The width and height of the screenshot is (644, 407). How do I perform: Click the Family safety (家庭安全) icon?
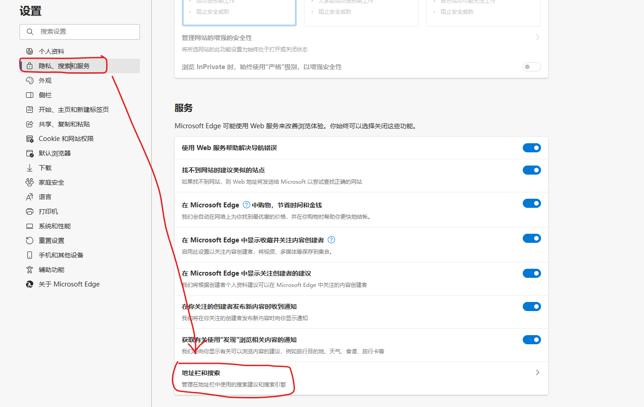tap(30, 182)
